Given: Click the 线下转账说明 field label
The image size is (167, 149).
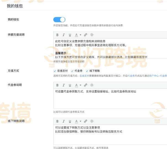Looking at the screenshot, I should [x=16, y=121].
